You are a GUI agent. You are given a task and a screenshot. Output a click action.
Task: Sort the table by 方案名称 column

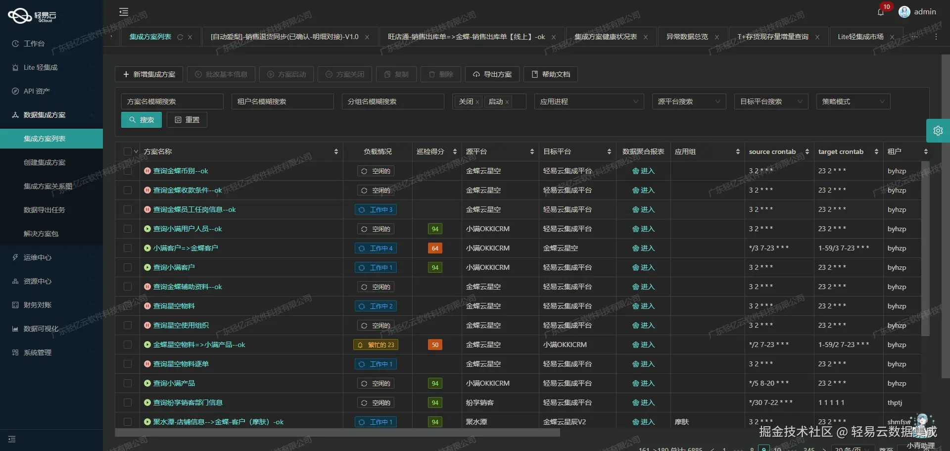(336, 151)
